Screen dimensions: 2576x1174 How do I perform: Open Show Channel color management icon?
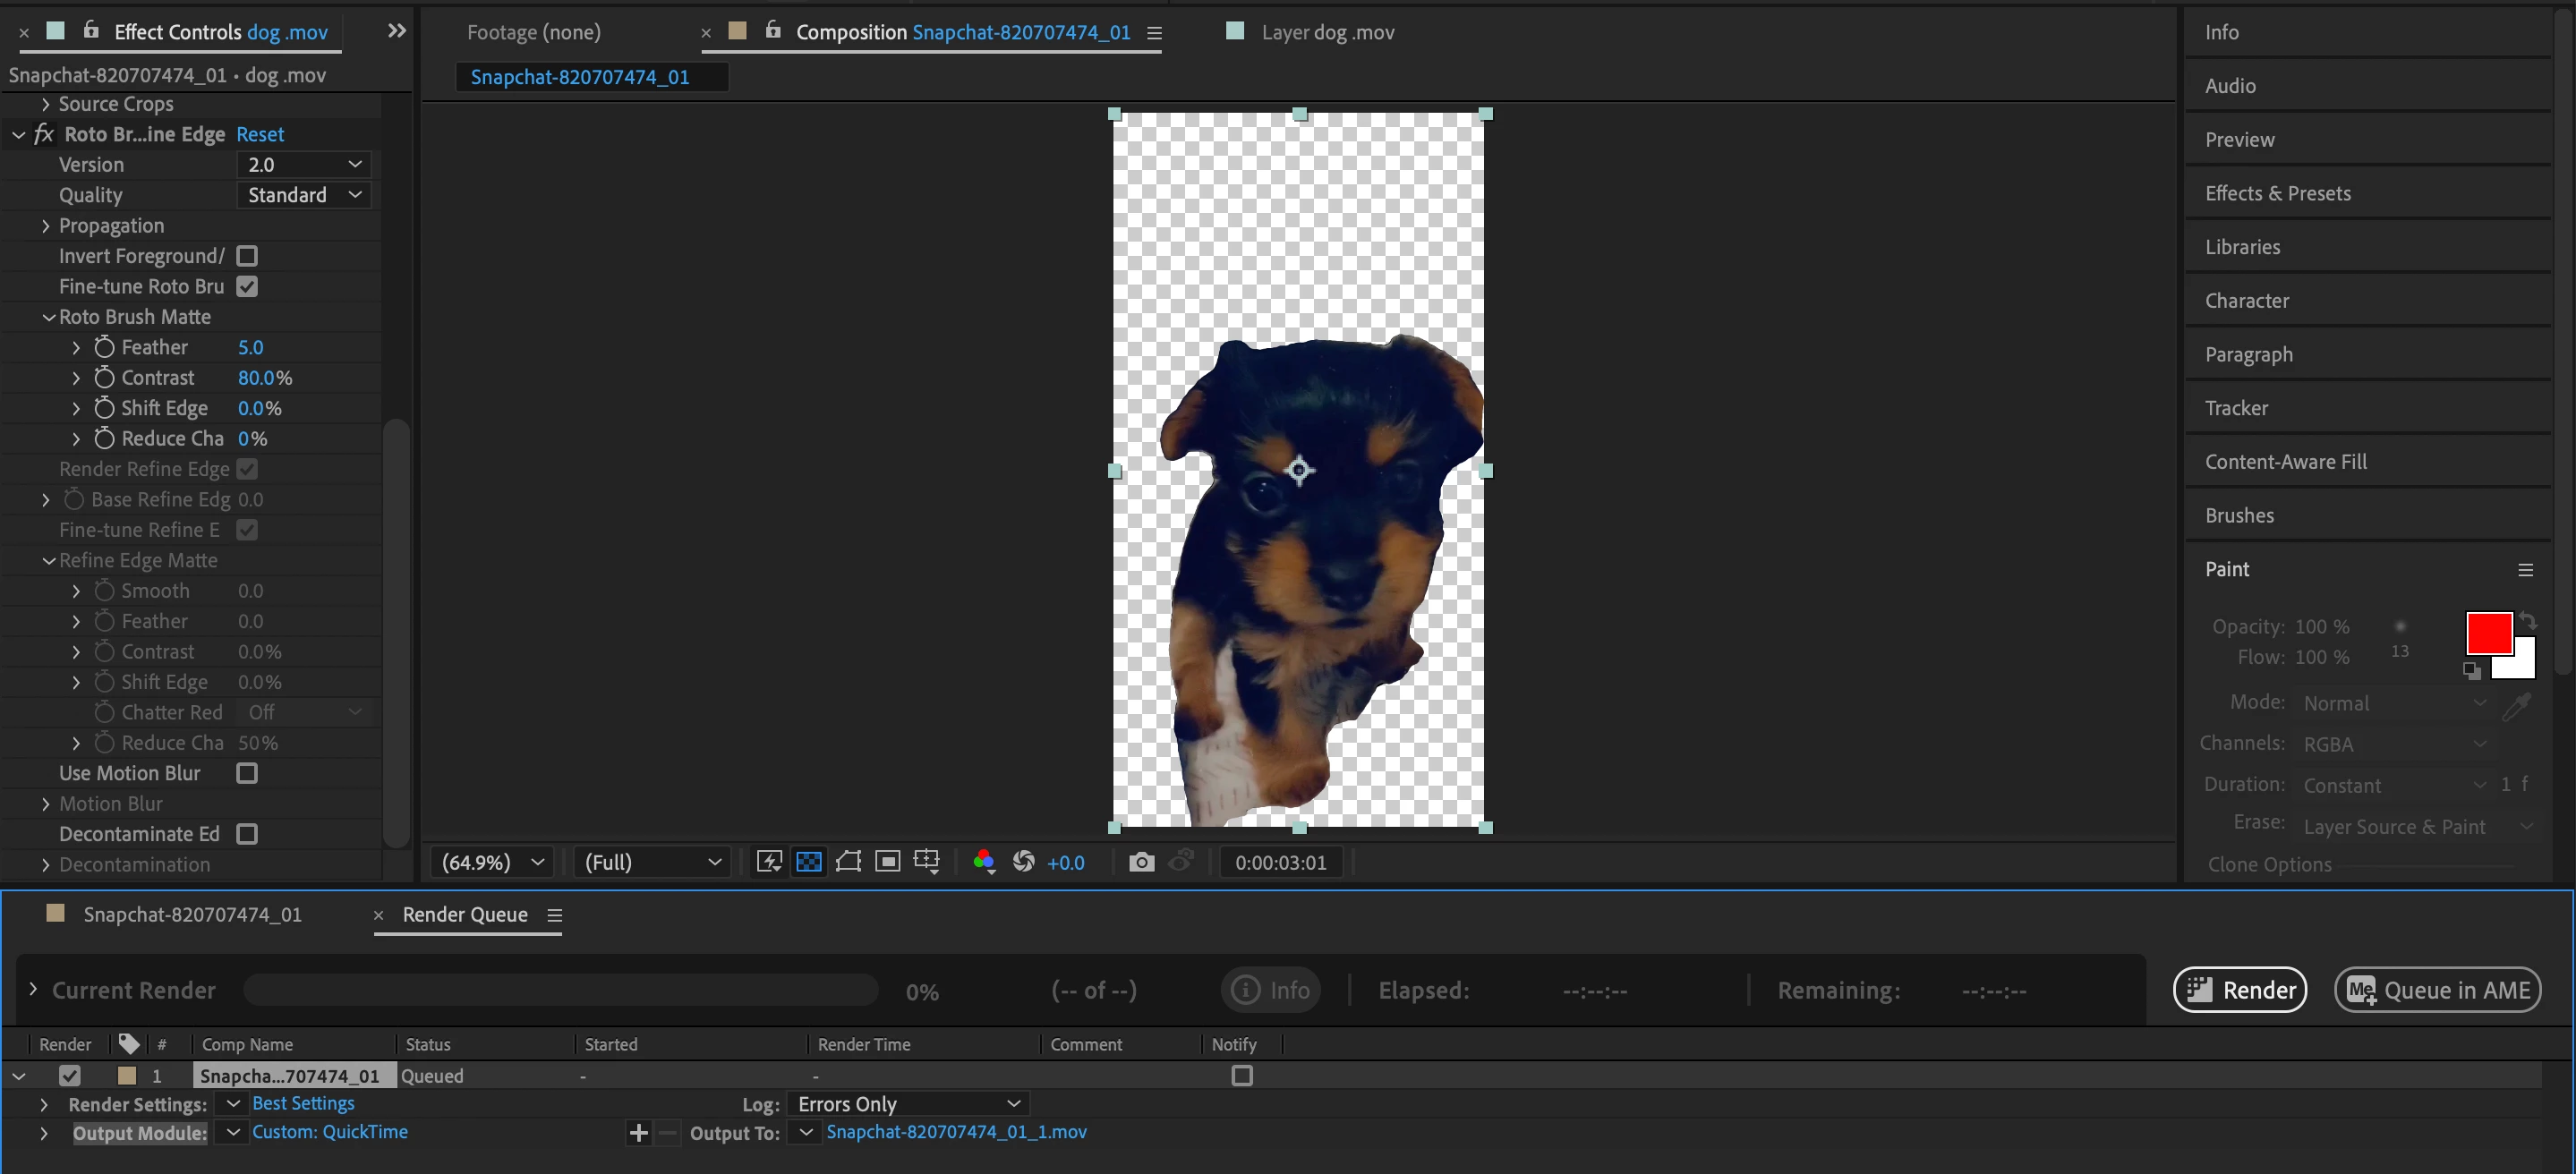click(x=984, y=862)
